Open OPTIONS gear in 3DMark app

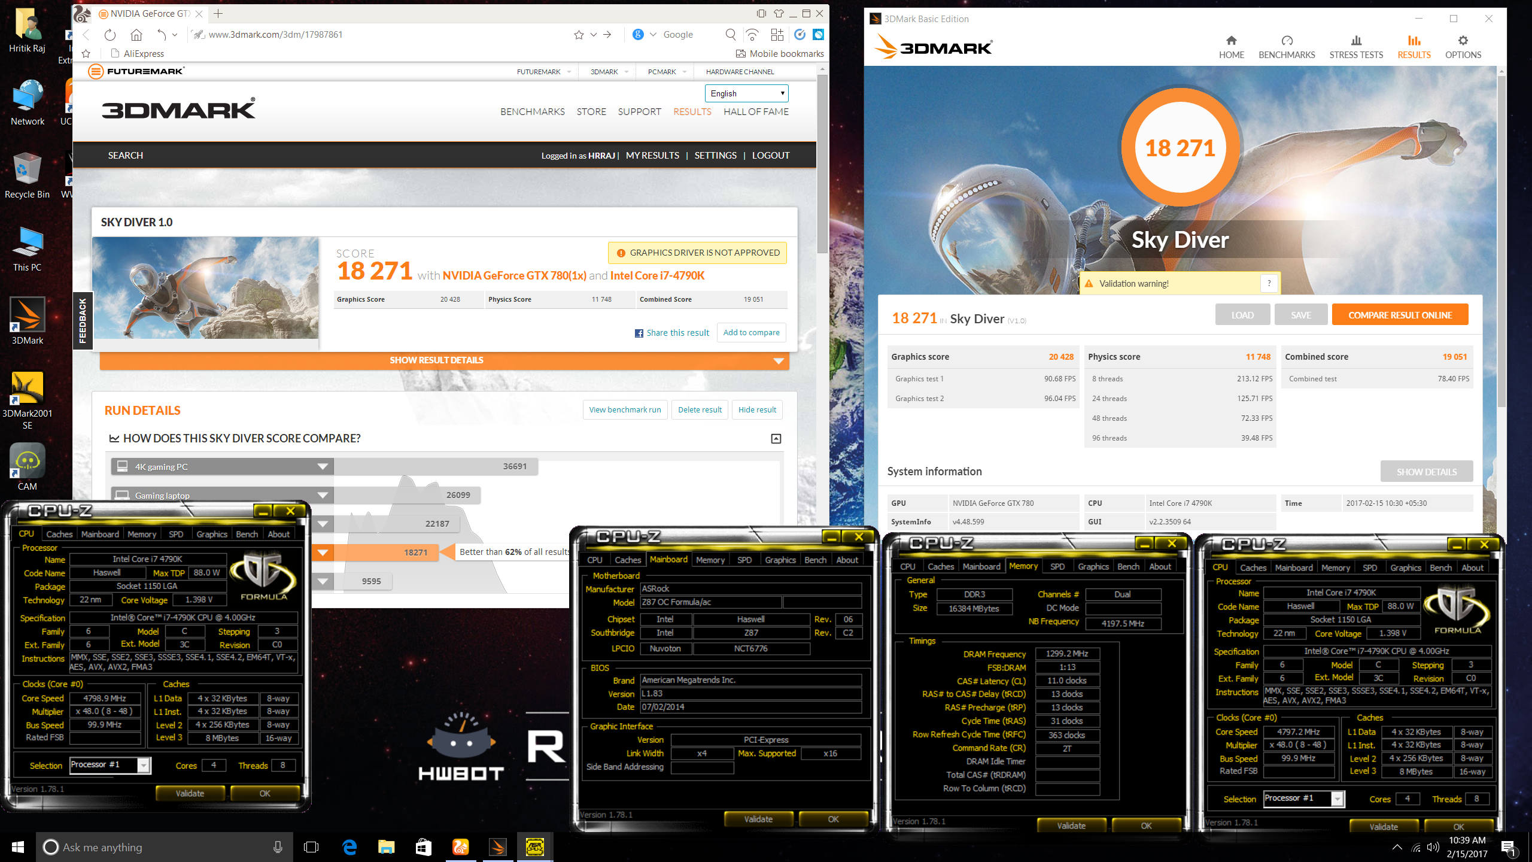pos(1463,47)
